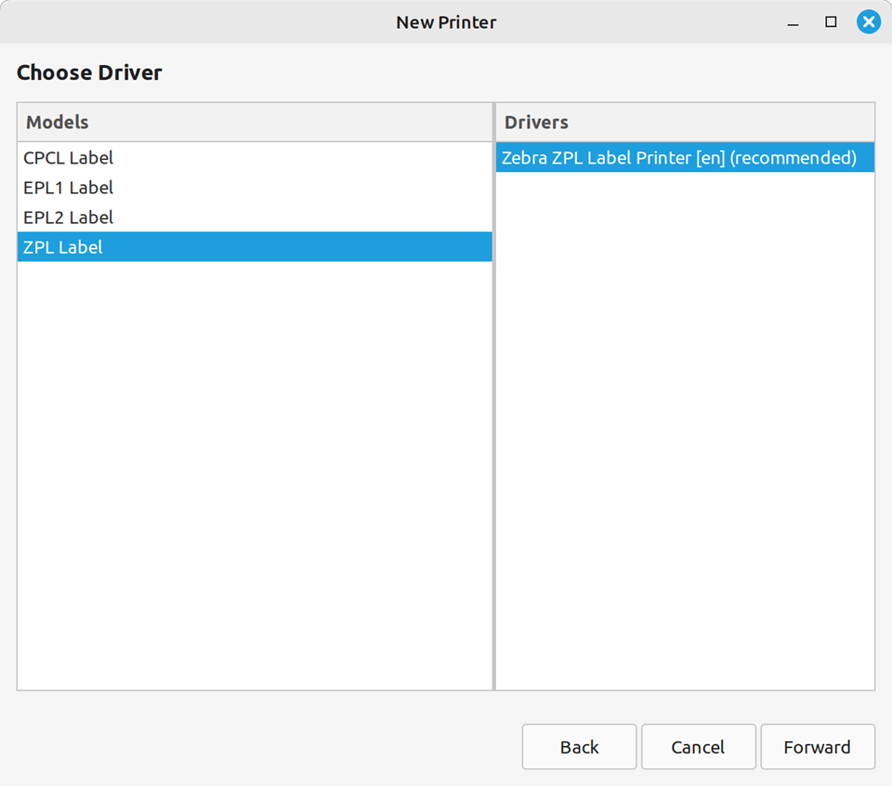
Task: Maximize the New Printer window
Action: 831,21
